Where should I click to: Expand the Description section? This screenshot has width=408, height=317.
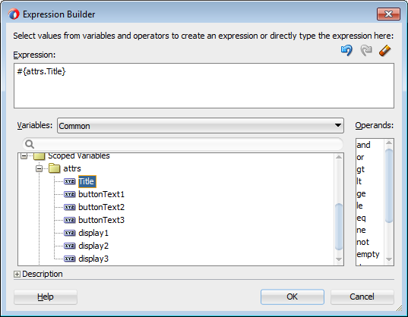click(x=17, y=275)
